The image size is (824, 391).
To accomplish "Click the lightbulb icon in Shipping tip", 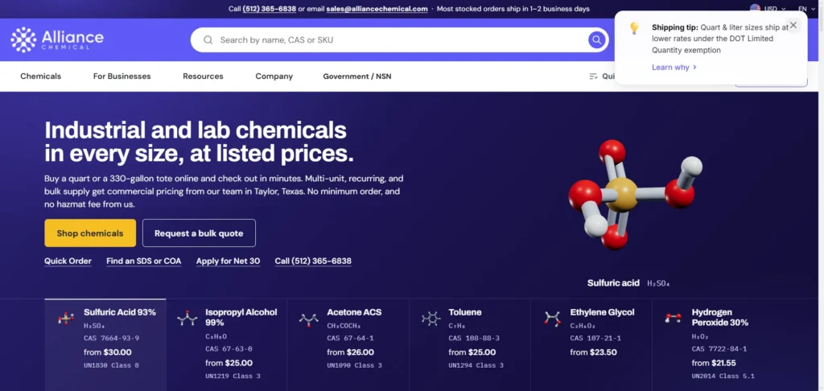I will (634, 28).
